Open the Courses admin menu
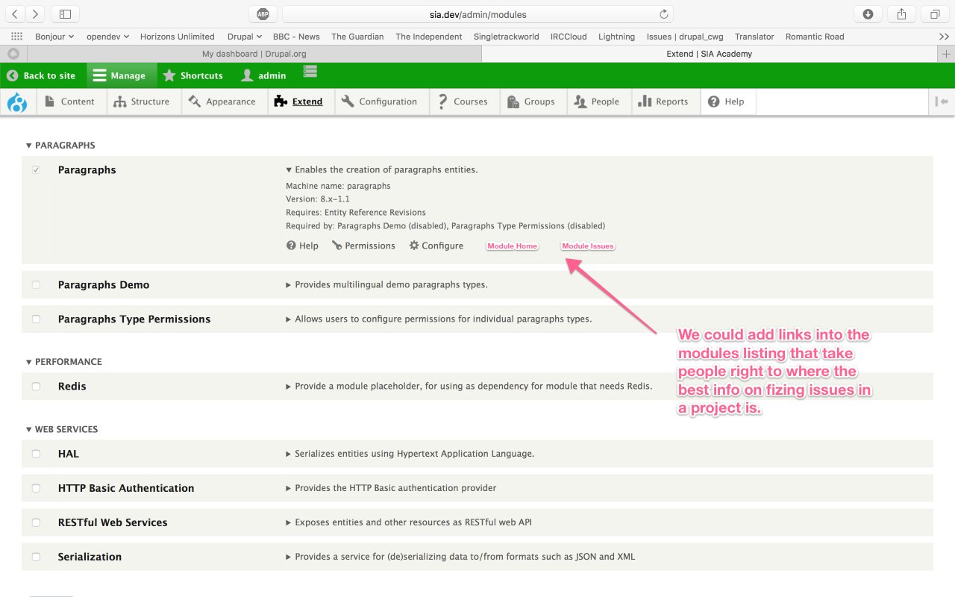 point(463,101)
